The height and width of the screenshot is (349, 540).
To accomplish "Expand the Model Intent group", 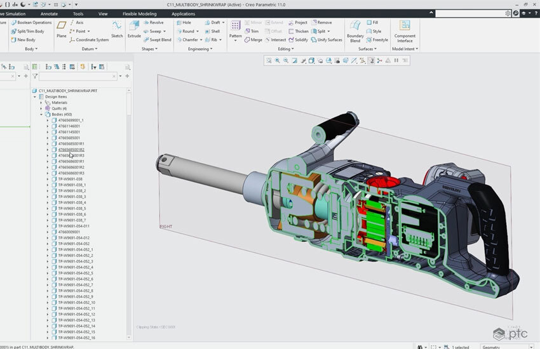I will [x=405, y=49].
